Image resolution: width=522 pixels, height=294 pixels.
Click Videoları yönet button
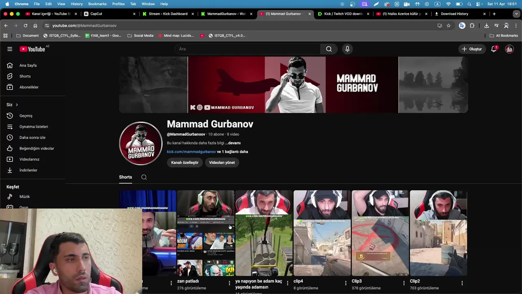point(222,163)
